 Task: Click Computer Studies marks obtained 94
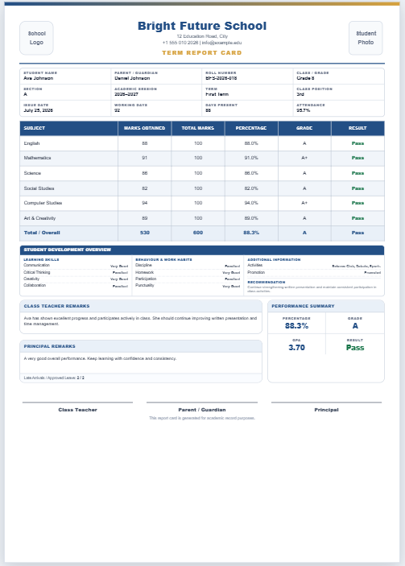(x=145, y=203)
